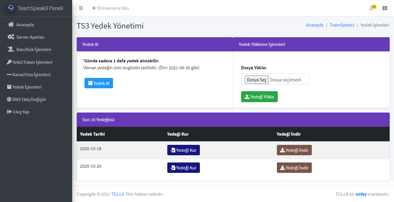Switch to the TeamSpeak3 breadcrumb entry
Viewport: 394px width, 202px height.
(x=342, y=25)
